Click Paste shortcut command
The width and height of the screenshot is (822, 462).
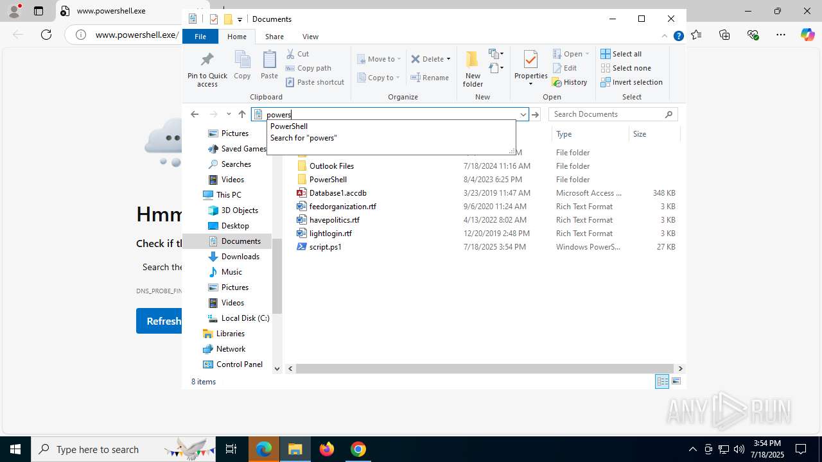tap(315, 82)
